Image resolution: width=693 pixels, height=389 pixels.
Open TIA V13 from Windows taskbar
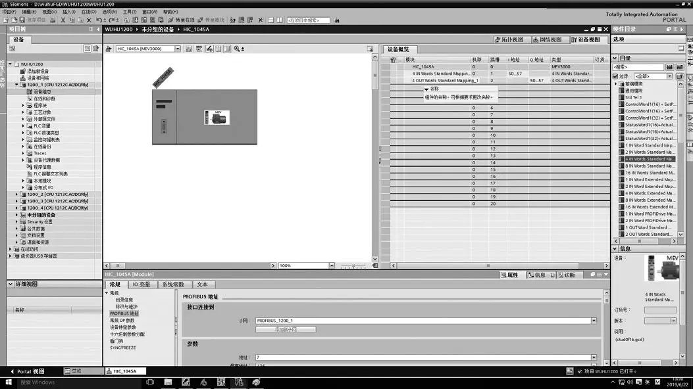(x=238, y=382)
